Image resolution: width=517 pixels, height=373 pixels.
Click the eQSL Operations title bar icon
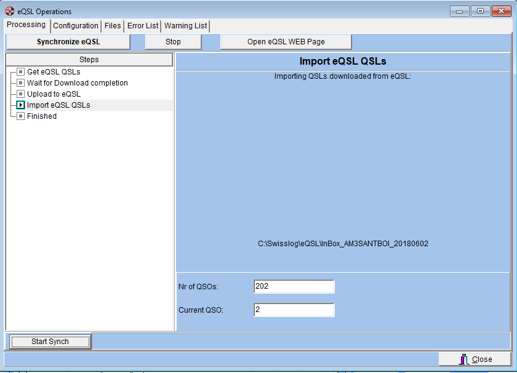coord(10,11)
